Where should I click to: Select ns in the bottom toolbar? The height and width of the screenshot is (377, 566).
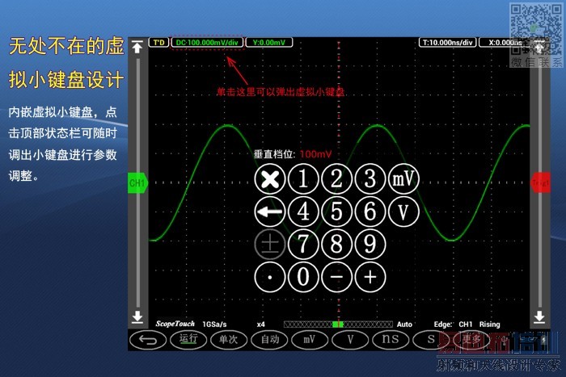coord(391,340)
